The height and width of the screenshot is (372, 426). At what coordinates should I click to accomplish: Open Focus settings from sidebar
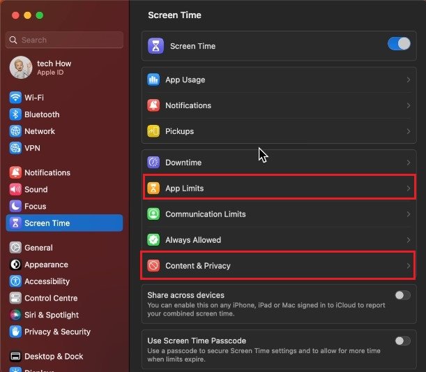64,206
